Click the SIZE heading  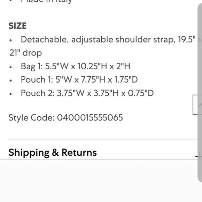tap(17, 26)
